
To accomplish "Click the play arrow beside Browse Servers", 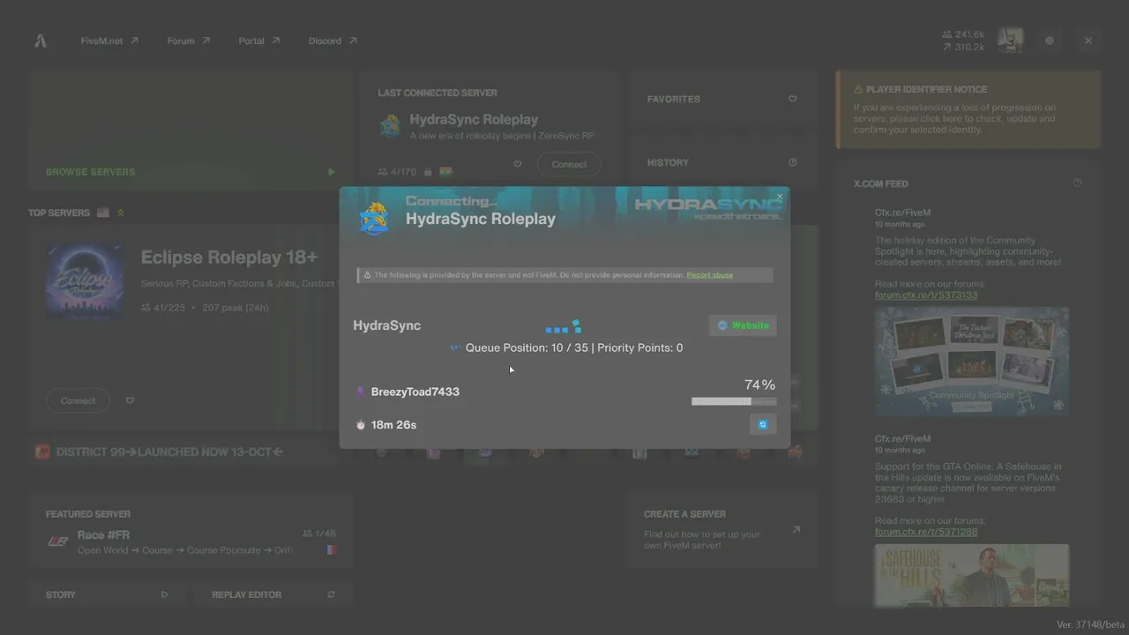I will (331, 172).
